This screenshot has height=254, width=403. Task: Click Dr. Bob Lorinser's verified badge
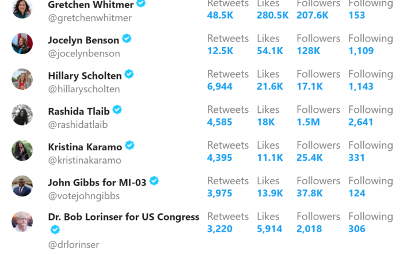[x=55, y=229]
